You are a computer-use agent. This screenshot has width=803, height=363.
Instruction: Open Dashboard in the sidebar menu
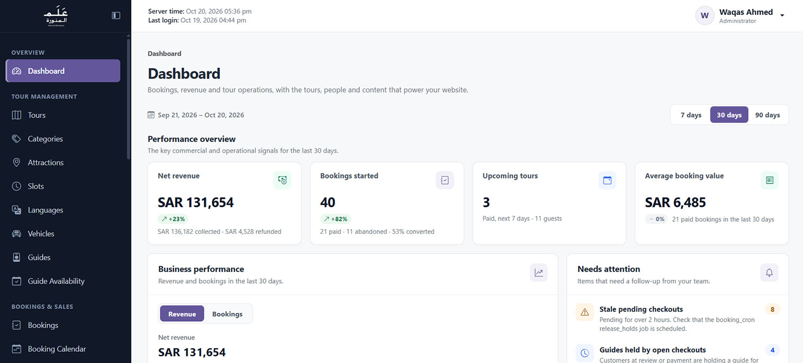click(63, 71)
